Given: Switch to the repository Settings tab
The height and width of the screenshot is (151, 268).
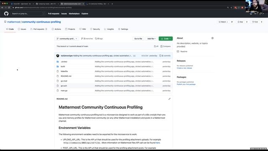Looking at the screenshot, I should pyautogui.click(x=123, y=29).
